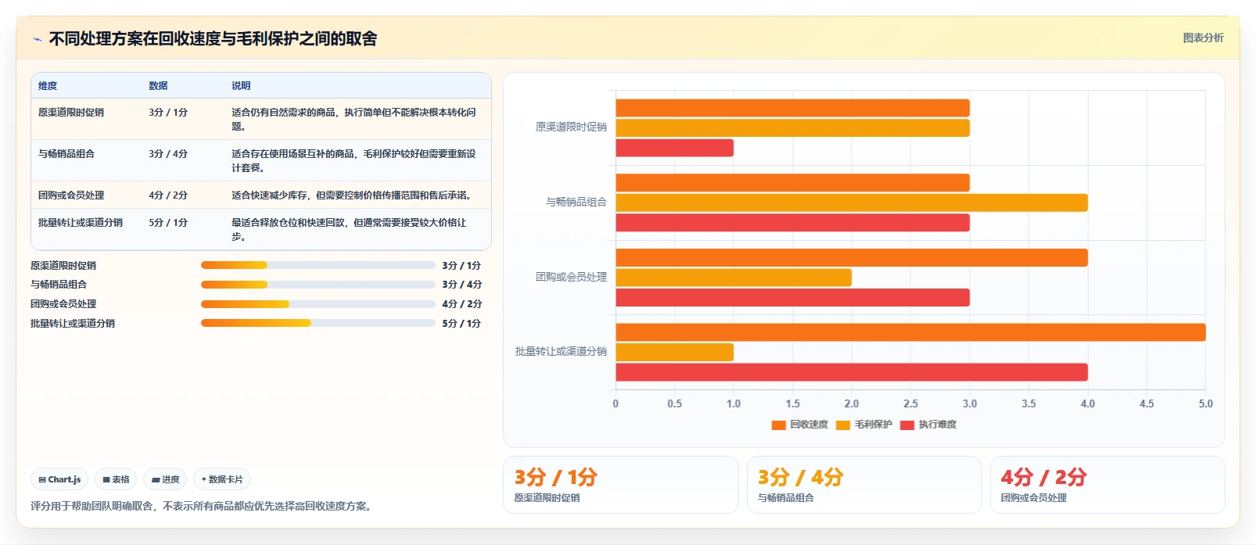Select the 进度 chip
1256x545 pixels.
coord(165,479)
